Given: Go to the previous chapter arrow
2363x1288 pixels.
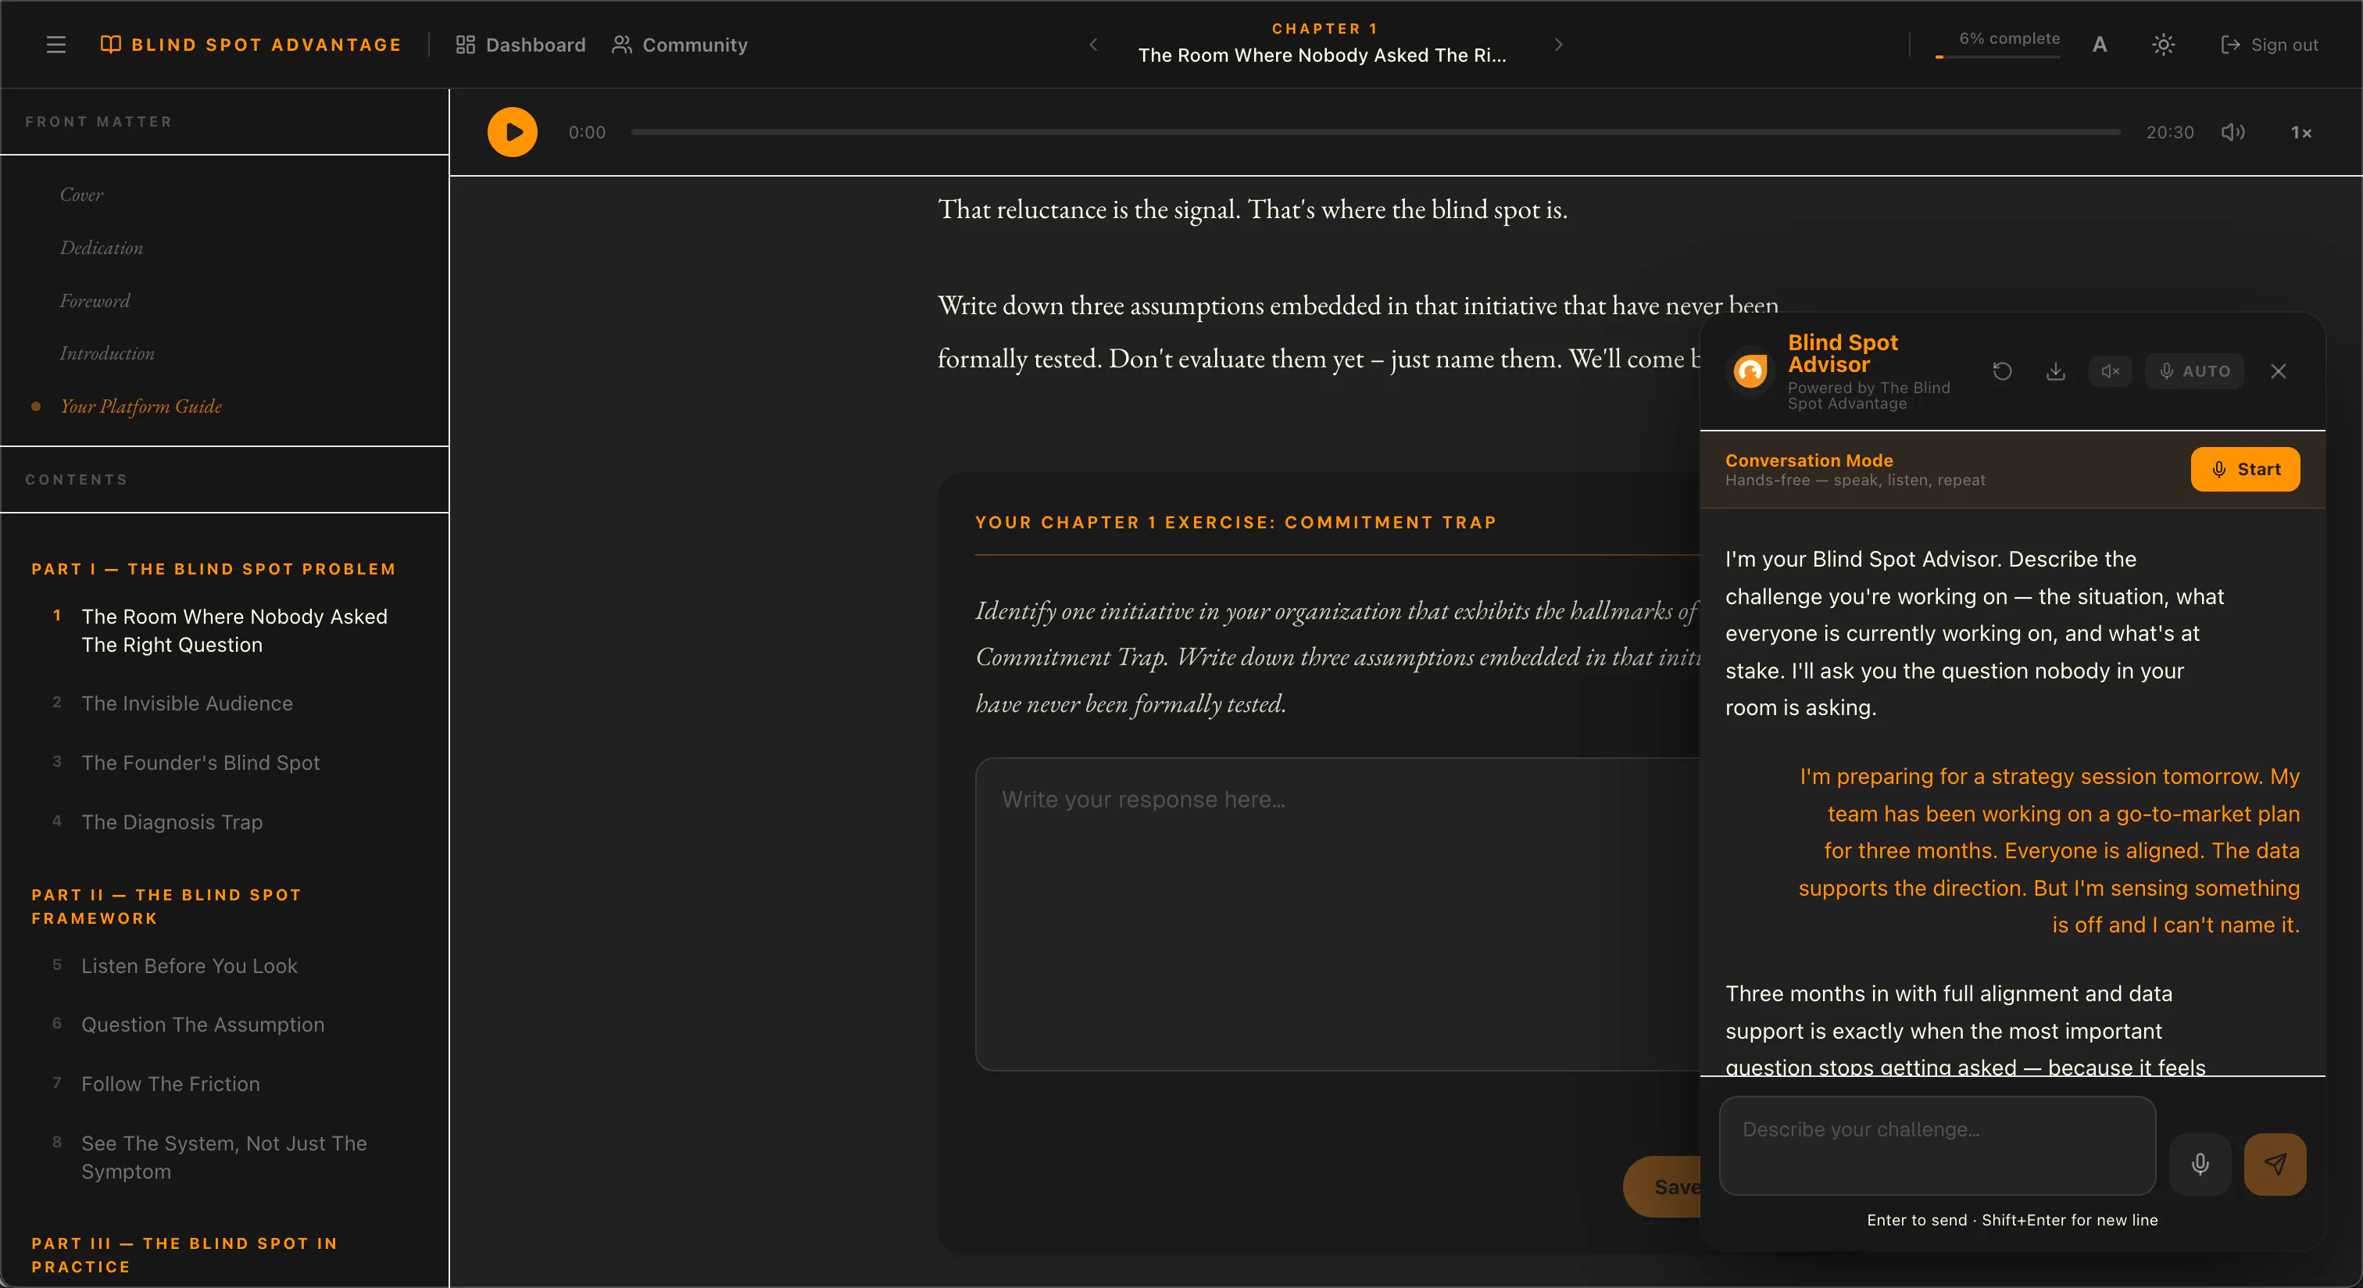Looking at the screenshot, I should point(1092,44).
